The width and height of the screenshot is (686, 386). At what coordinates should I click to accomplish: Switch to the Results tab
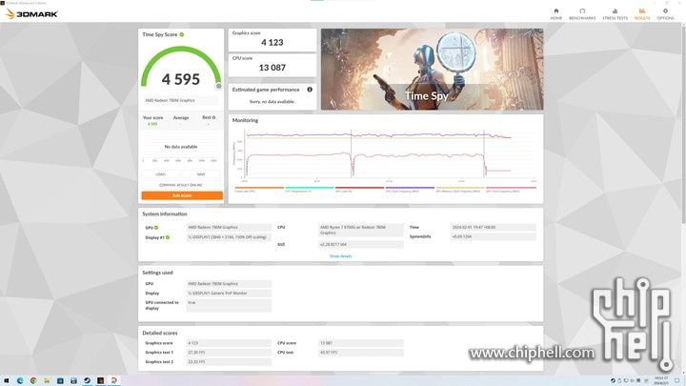pos(642,13)
